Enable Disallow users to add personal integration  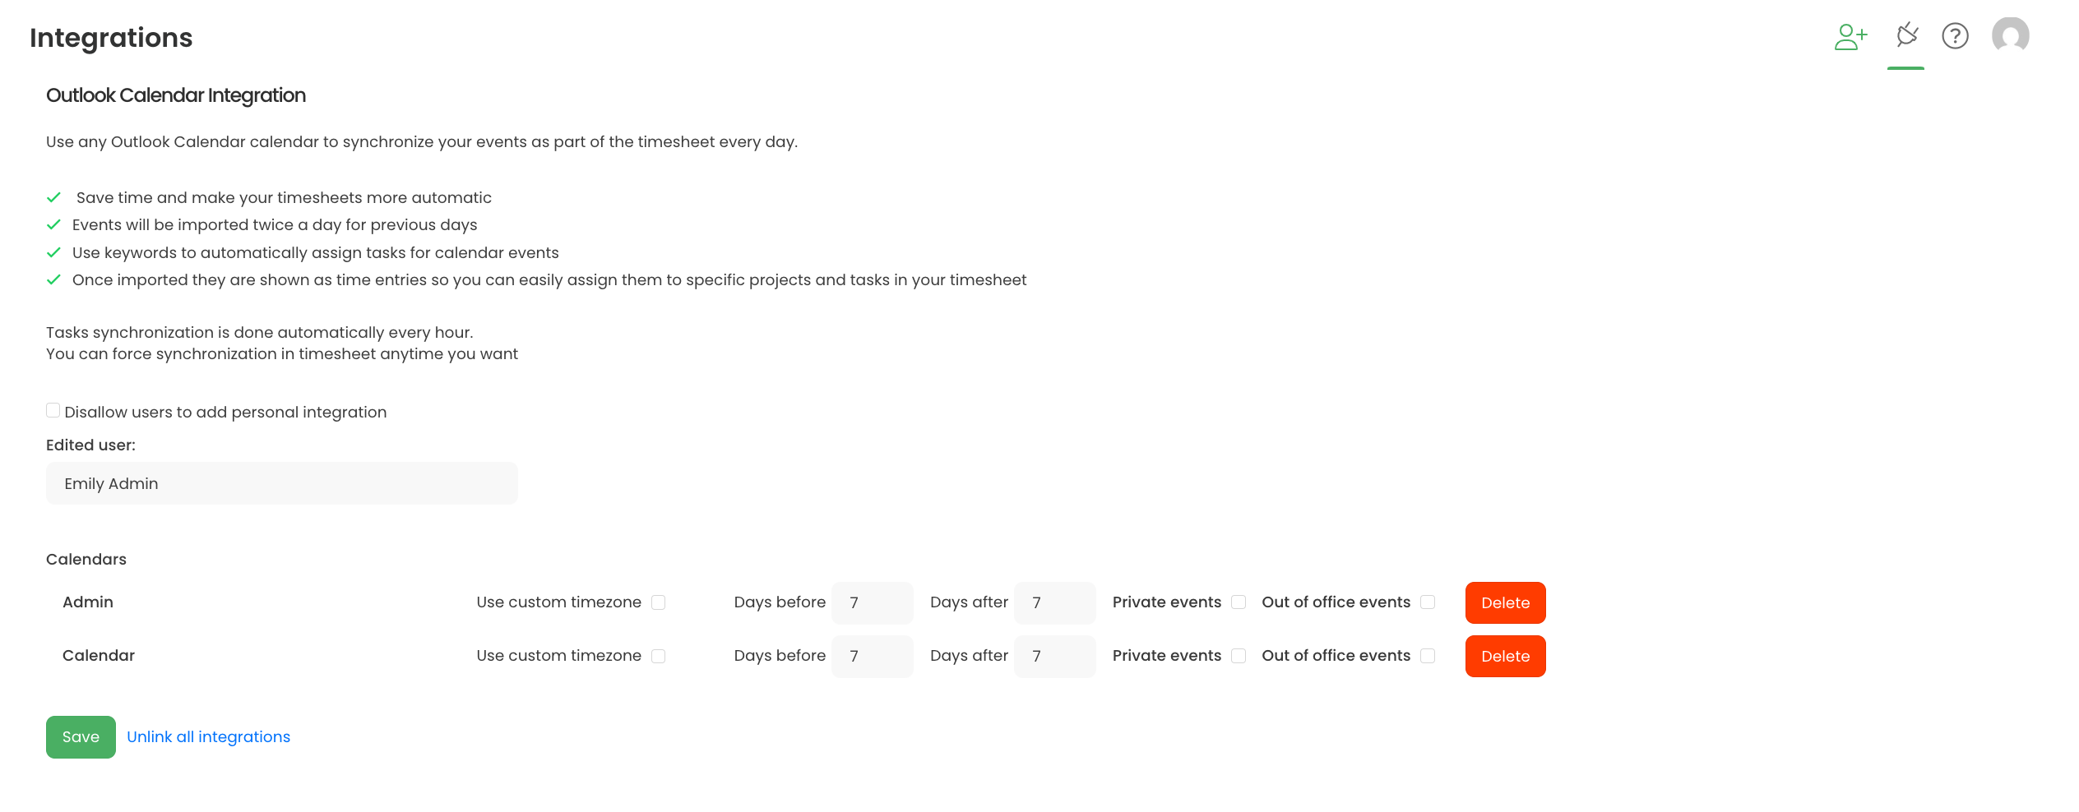point(53,411)
